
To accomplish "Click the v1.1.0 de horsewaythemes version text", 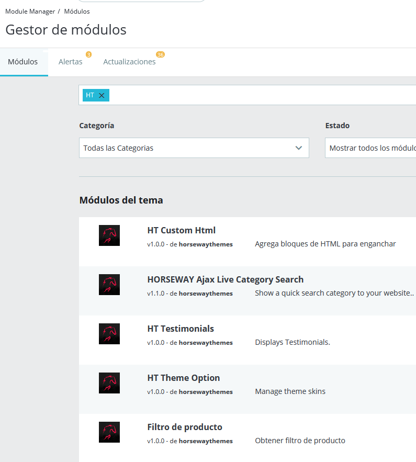I will (x=190, y=294).
